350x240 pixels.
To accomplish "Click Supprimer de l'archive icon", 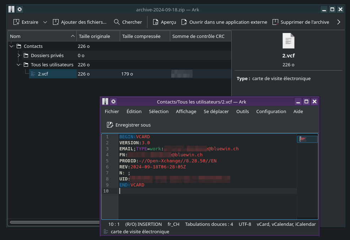I will click(x=275, y=22).
